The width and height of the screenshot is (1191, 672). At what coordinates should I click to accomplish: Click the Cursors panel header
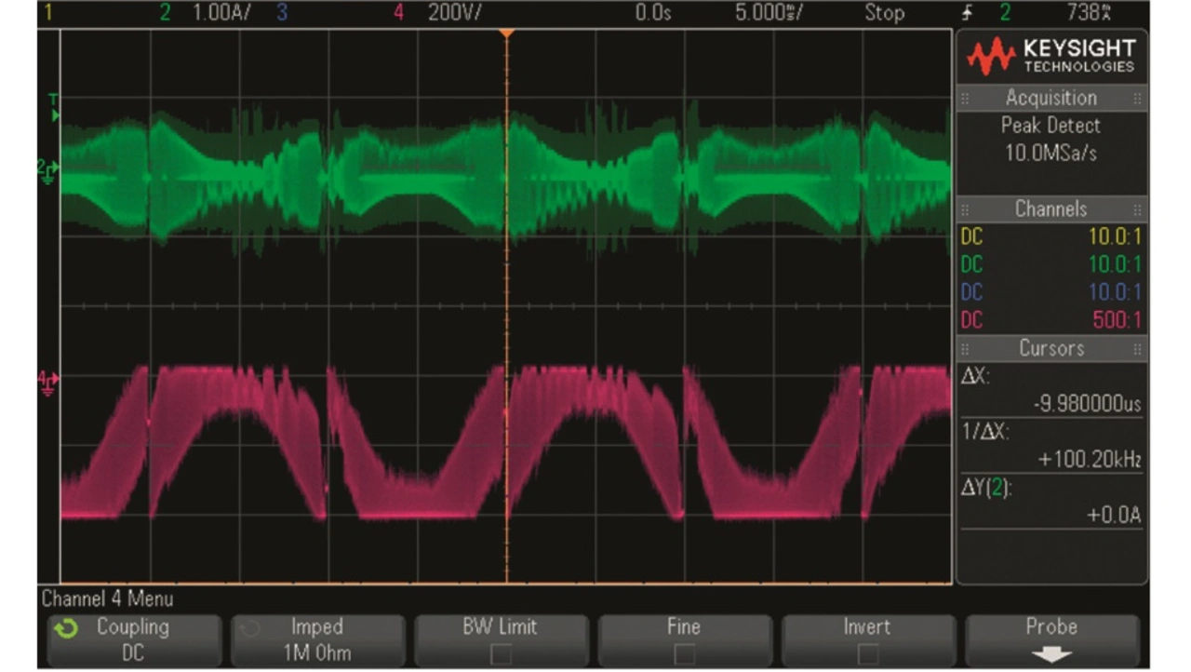click(x=1051, y=348)
